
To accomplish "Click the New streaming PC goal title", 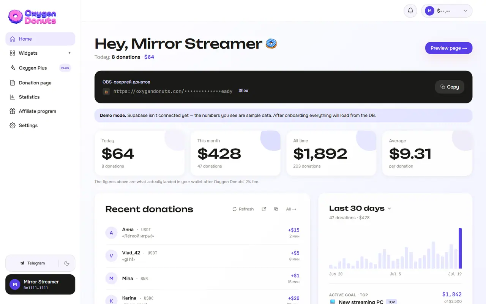I will point(361,302).
